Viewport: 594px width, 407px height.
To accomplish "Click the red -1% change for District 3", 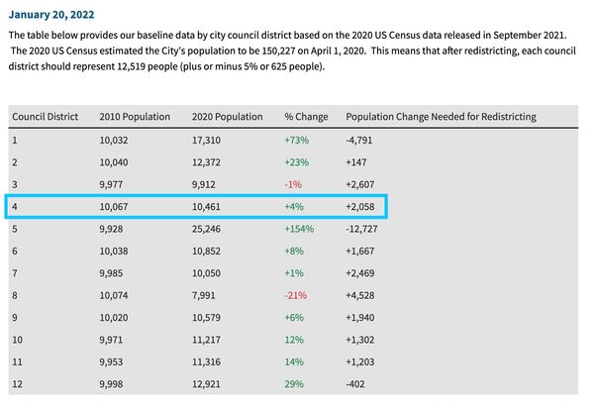I will pos(293,184).
